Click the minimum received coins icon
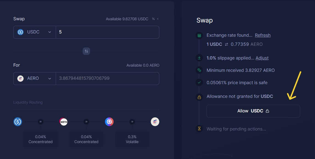This screenshot has height=159, width=315. (199, 70)
